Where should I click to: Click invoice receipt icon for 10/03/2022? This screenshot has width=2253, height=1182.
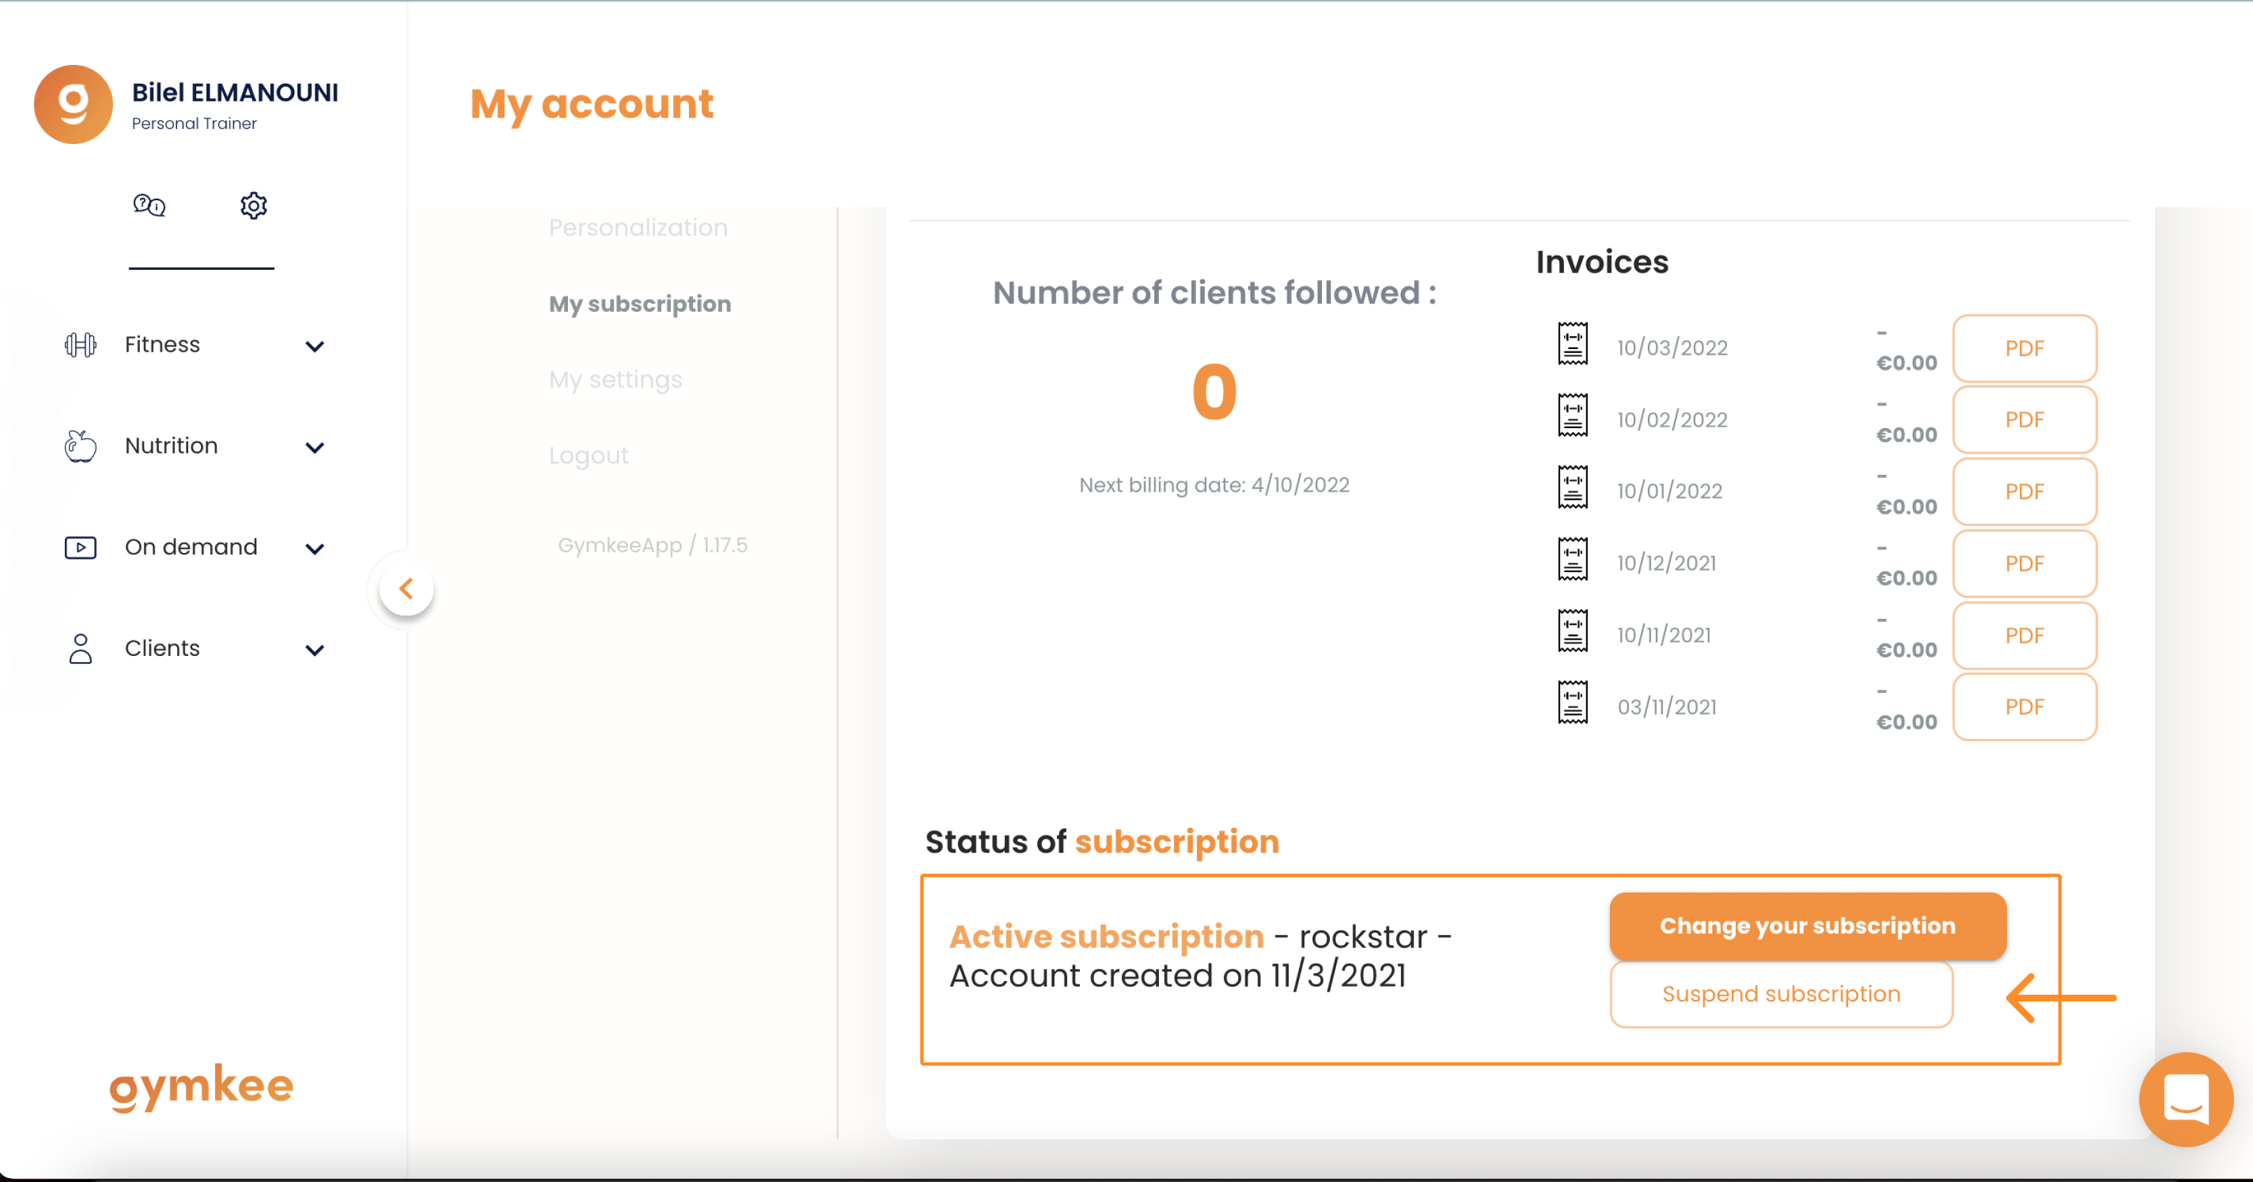[1573, 344]
